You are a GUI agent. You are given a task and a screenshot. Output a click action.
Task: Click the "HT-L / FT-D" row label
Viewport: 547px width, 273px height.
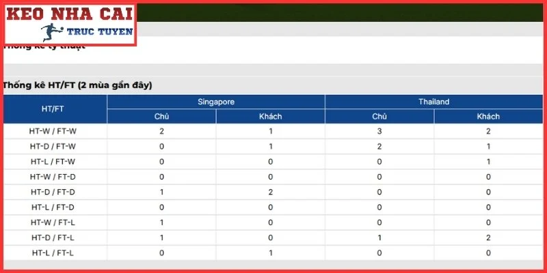tap(53, 207)
